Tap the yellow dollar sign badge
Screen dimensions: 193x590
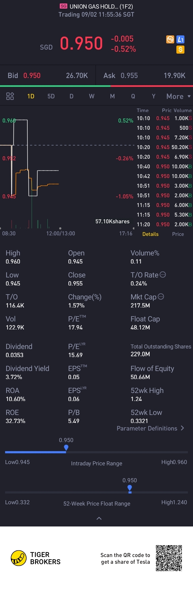[180, 50]
